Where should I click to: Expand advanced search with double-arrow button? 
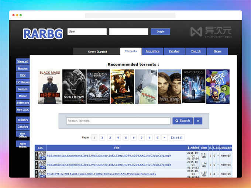tap(198, 121)
